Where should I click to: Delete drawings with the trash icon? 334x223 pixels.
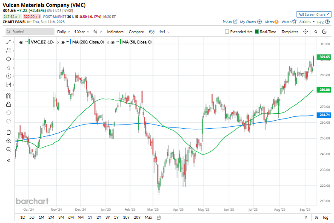[x=9, y=132]
